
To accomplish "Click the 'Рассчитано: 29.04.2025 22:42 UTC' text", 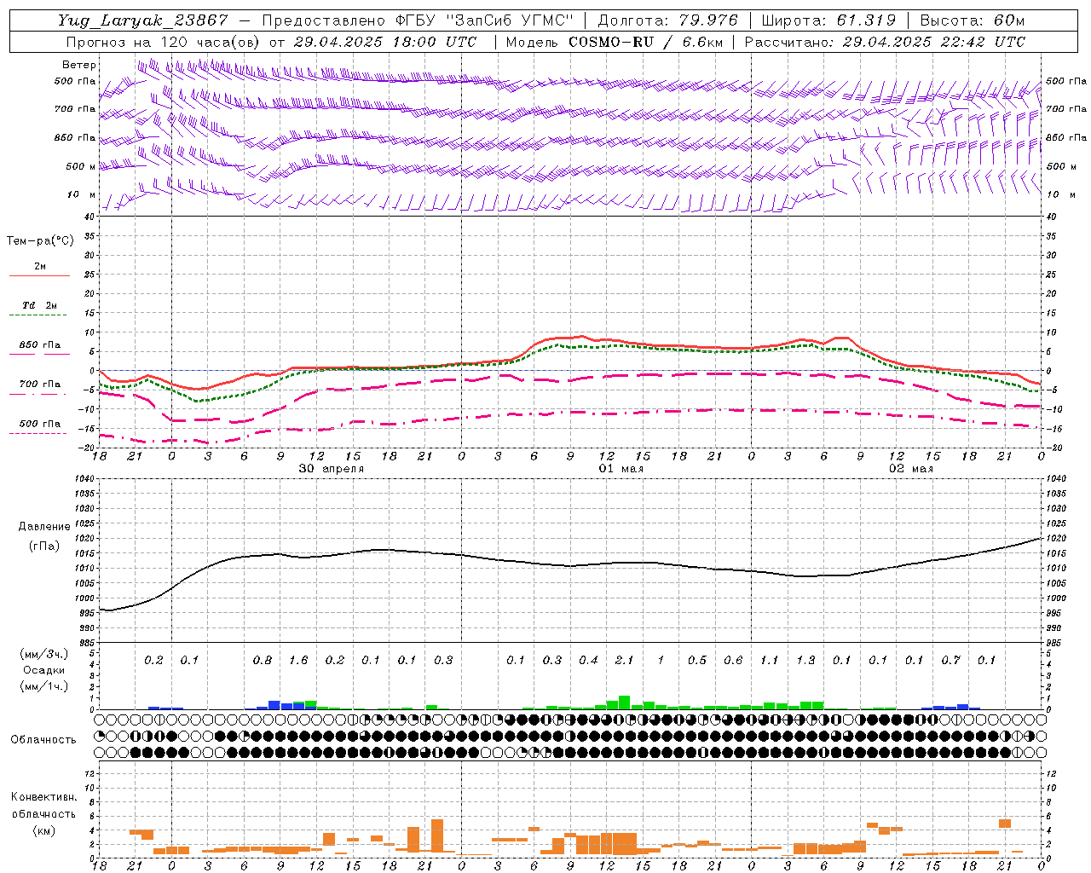I will click(885, 42).
